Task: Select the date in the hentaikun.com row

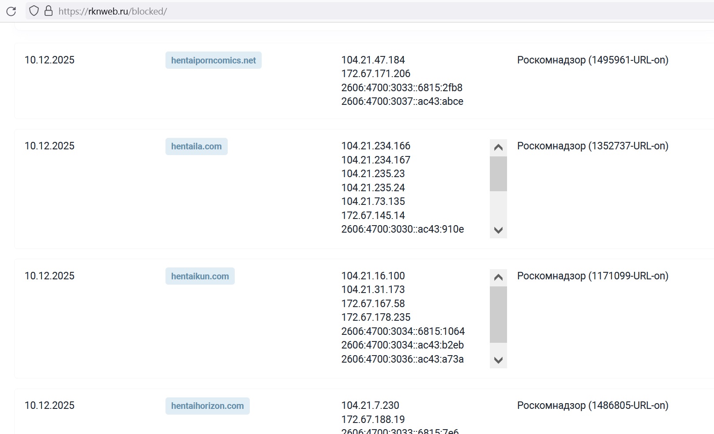Action: pyautogui.click(x=49, y=276)
